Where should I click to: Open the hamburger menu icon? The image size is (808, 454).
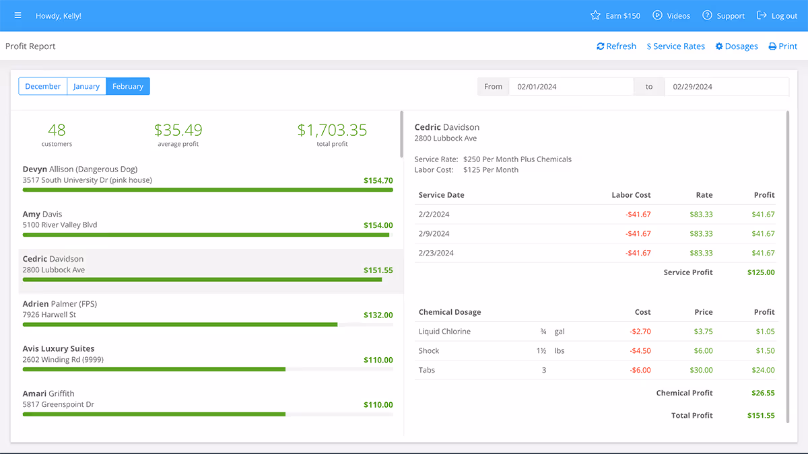(18, 15)
